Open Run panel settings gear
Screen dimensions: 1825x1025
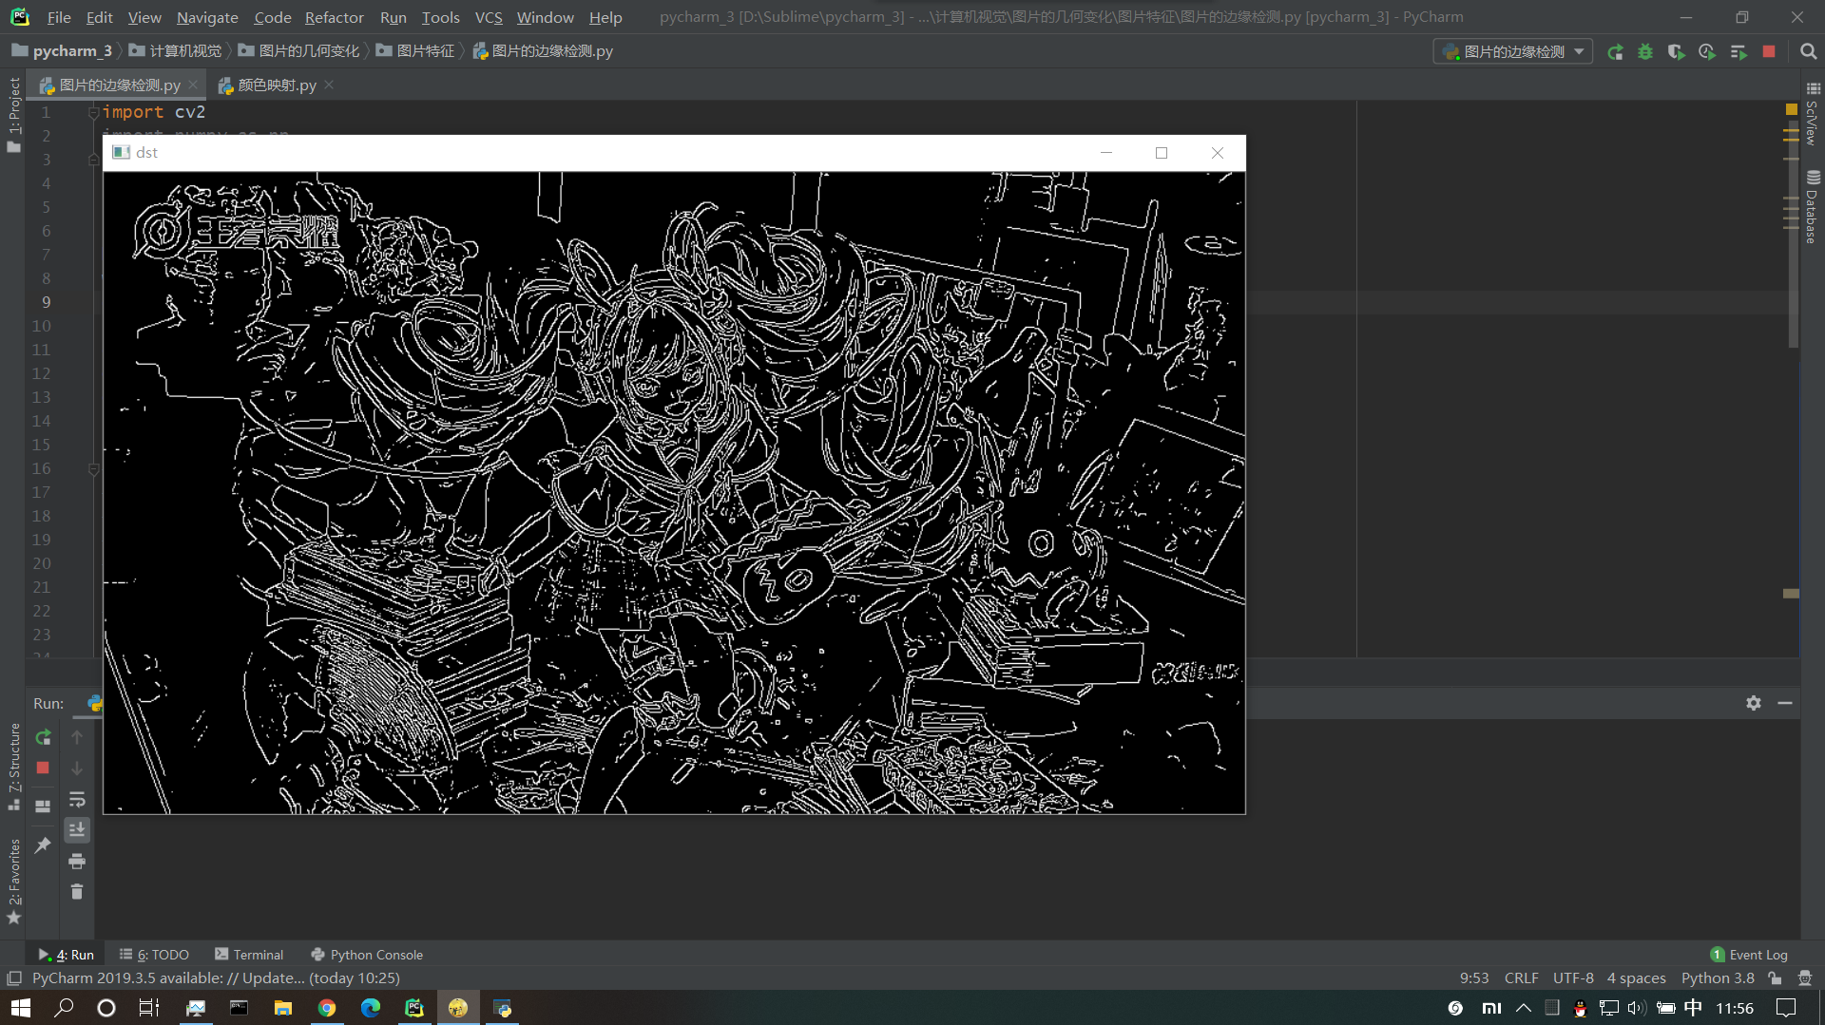coord(1754,703)
